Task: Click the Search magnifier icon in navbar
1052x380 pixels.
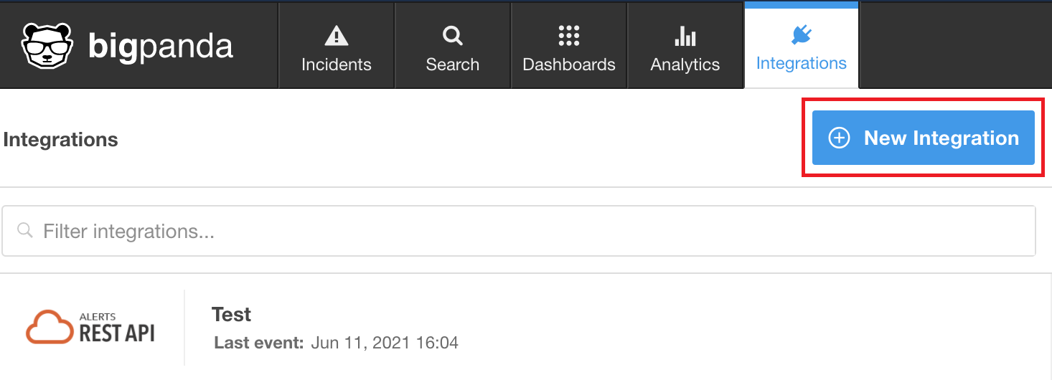Action: click(452, 35)
